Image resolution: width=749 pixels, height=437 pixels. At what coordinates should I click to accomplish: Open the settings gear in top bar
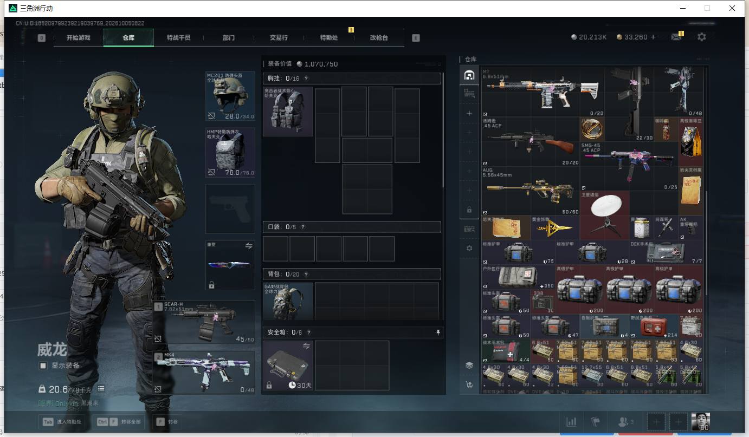(x=702, y=37)
